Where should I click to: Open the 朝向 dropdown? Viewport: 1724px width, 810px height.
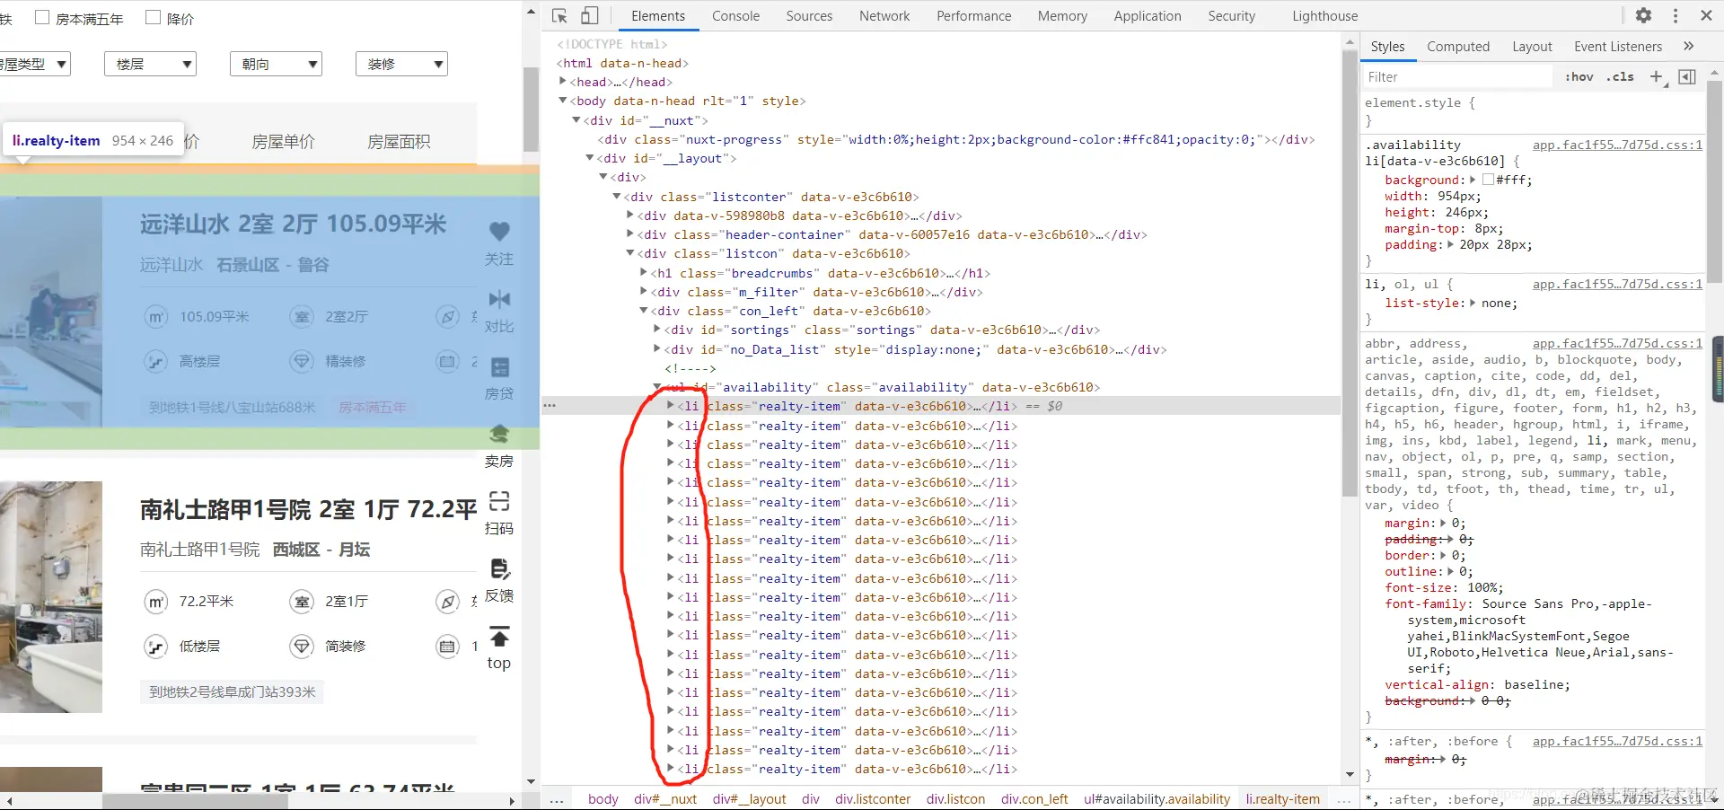[x=276, y=64]
